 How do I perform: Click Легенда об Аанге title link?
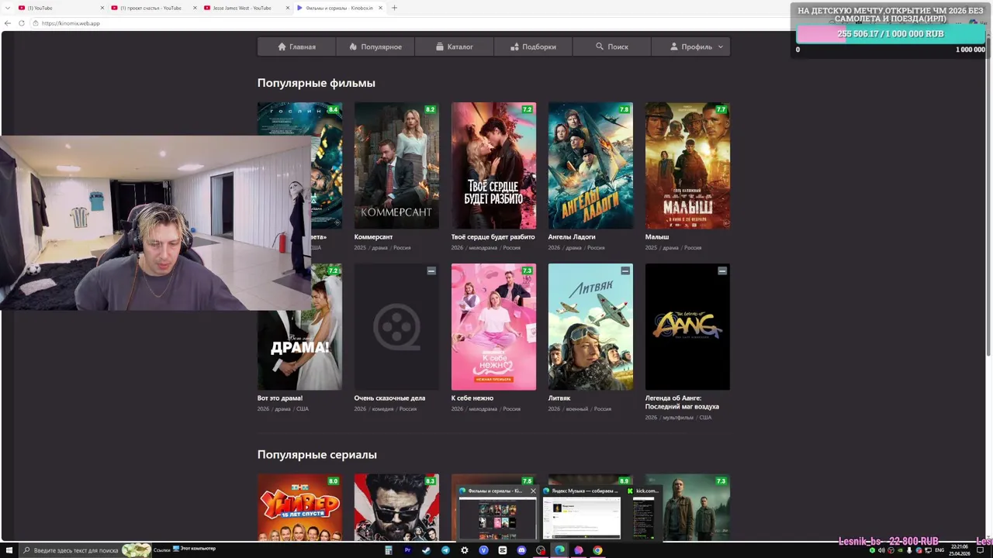(682, 402)
